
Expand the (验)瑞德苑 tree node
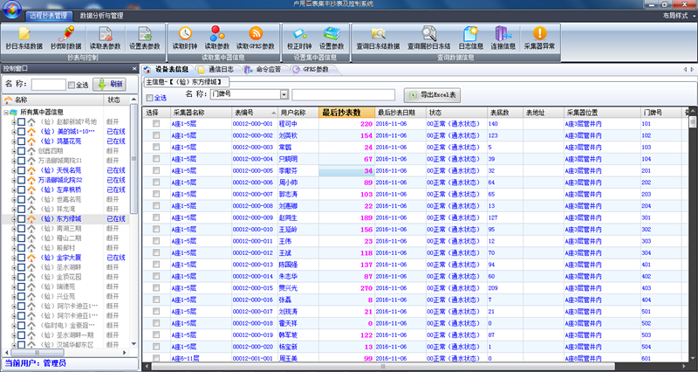coord(14,286)
